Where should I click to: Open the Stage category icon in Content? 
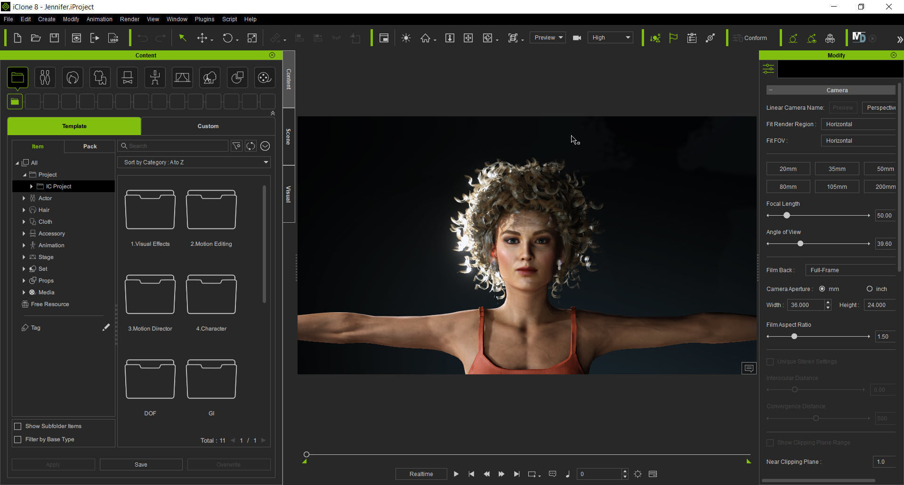(x=182, y=78)
